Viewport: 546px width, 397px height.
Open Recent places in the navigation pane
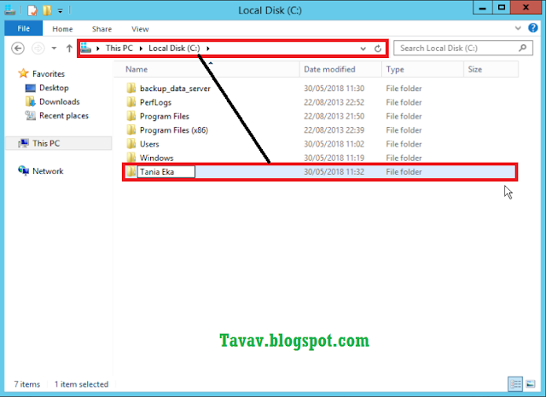64,115
